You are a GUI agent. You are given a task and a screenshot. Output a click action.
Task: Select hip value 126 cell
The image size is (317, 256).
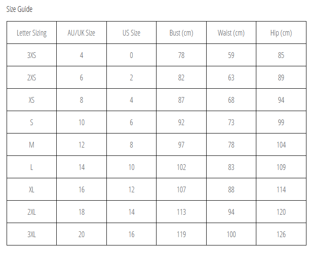pyautogui.click(x=281, y=234)
